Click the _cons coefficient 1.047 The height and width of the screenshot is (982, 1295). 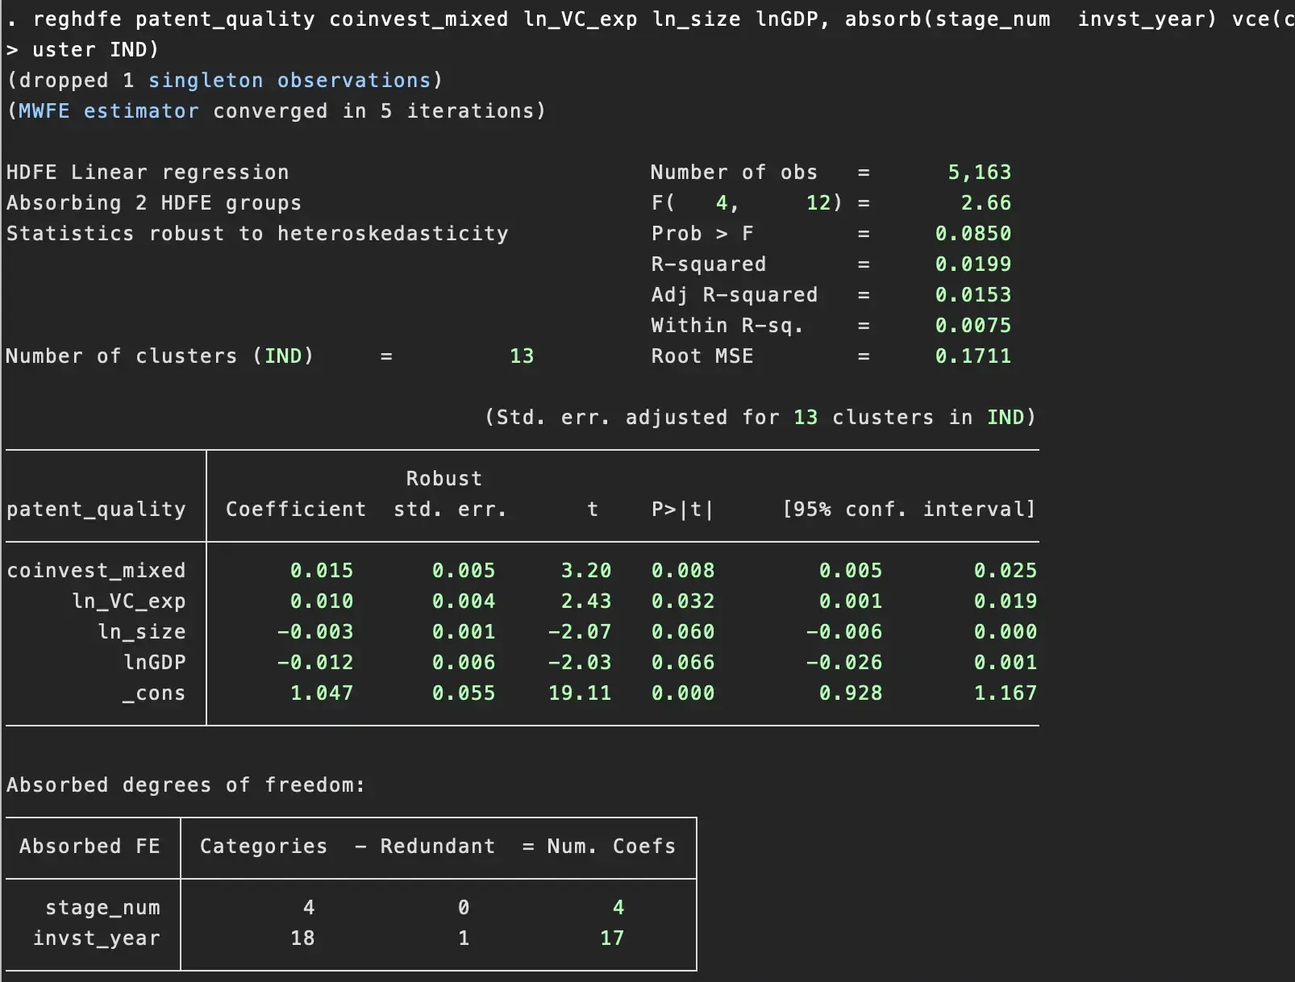coord(321,693)
